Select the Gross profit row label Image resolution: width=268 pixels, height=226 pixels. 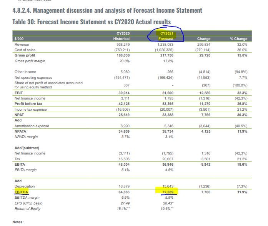(25, 55)
